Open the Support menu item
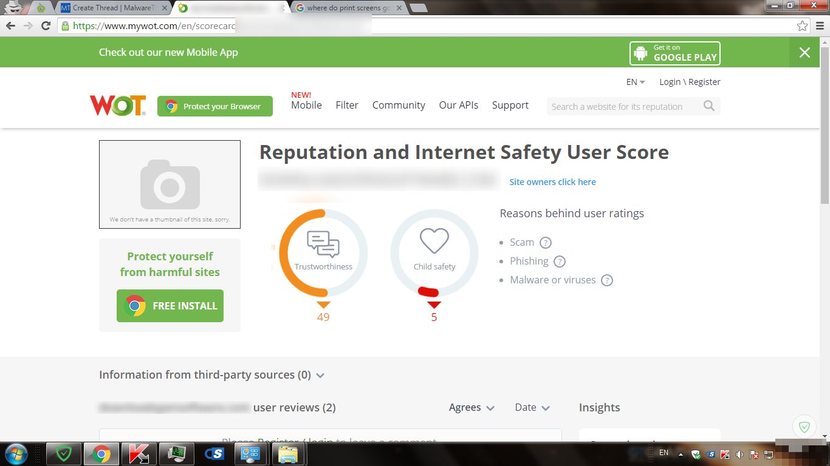Image resolution: width=830 pixels, height=466 pixels. point(510,105)
